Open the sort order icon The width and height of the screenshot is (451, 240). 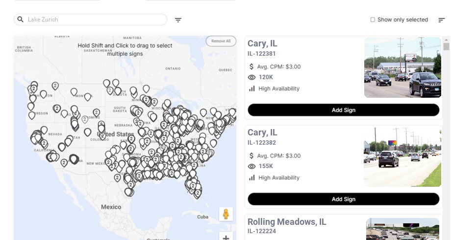[442, 20]
